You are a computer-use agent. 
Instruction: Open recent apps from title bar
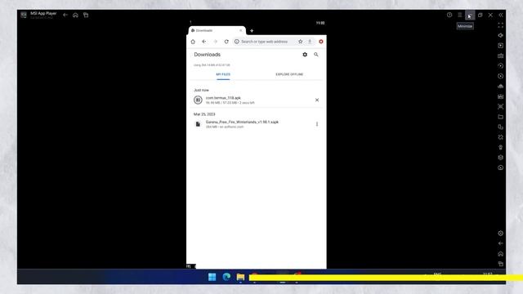(86, 15)
